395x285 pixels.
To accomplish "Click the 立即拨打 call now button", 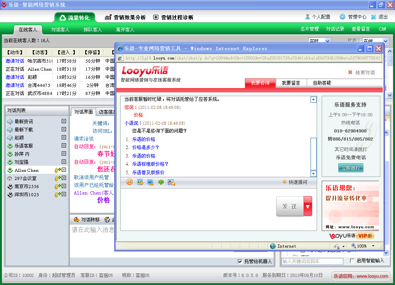I will (351, 168).
